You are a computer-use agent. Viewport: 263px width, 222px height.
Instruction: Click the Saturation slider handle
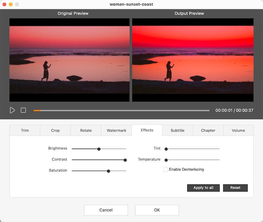tap(108, 171)
